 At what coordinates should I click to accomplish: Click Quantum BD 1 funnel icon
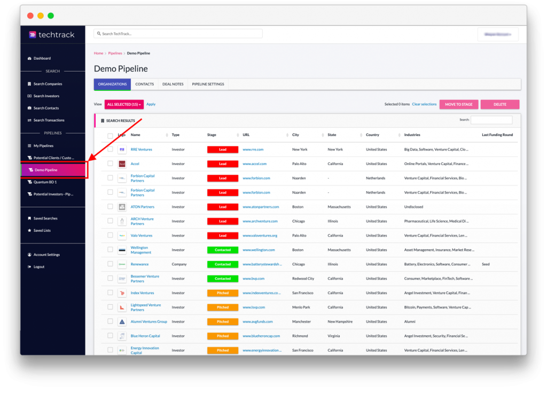pos(29,182)
